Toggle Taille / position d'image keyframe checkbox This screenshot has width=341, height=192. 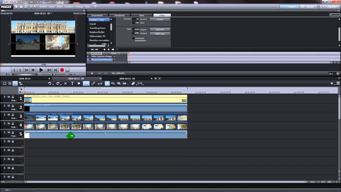click(90, 57)
